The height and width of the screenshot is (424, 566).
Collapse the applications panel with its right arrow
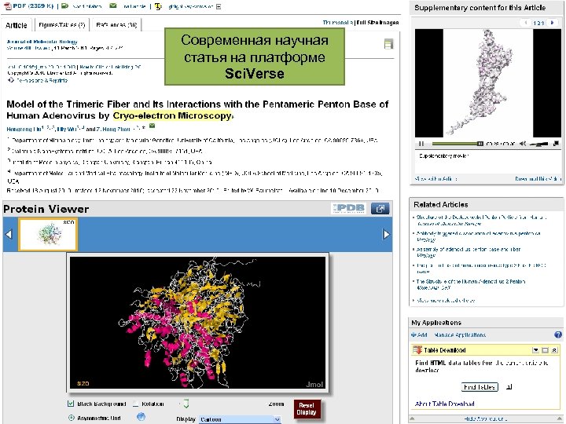pos(559,419)
